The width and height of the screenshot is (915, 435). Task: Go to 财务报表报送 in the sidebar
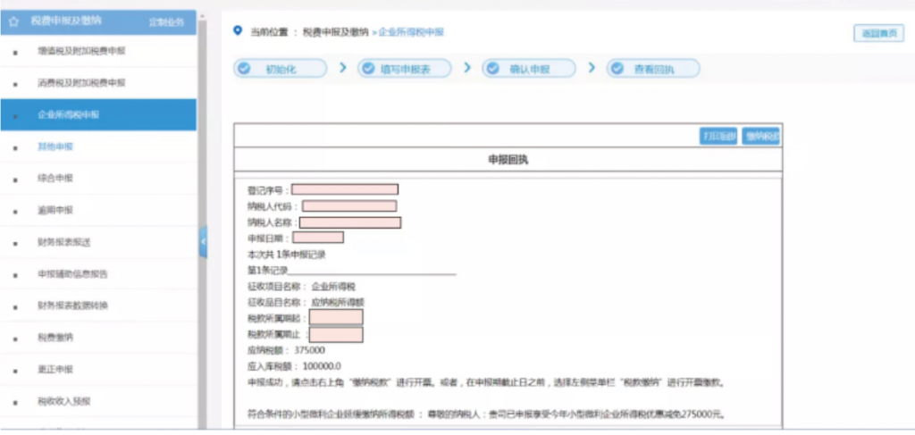[x=64, y=243]
